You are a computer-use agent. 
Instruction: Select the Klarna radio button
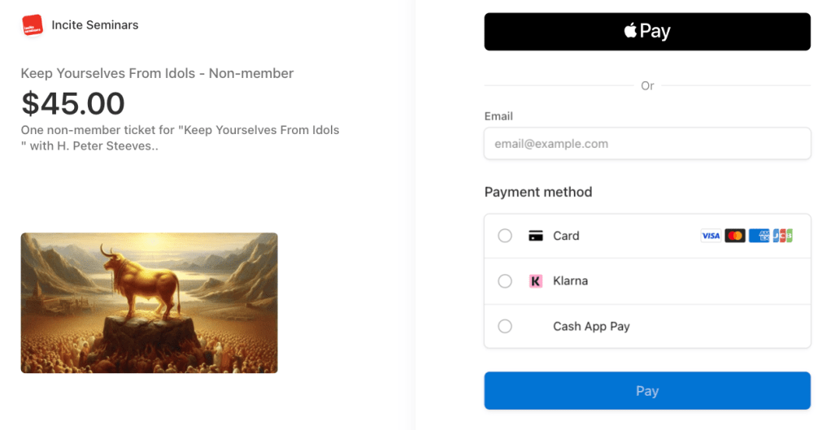point(505,281)
